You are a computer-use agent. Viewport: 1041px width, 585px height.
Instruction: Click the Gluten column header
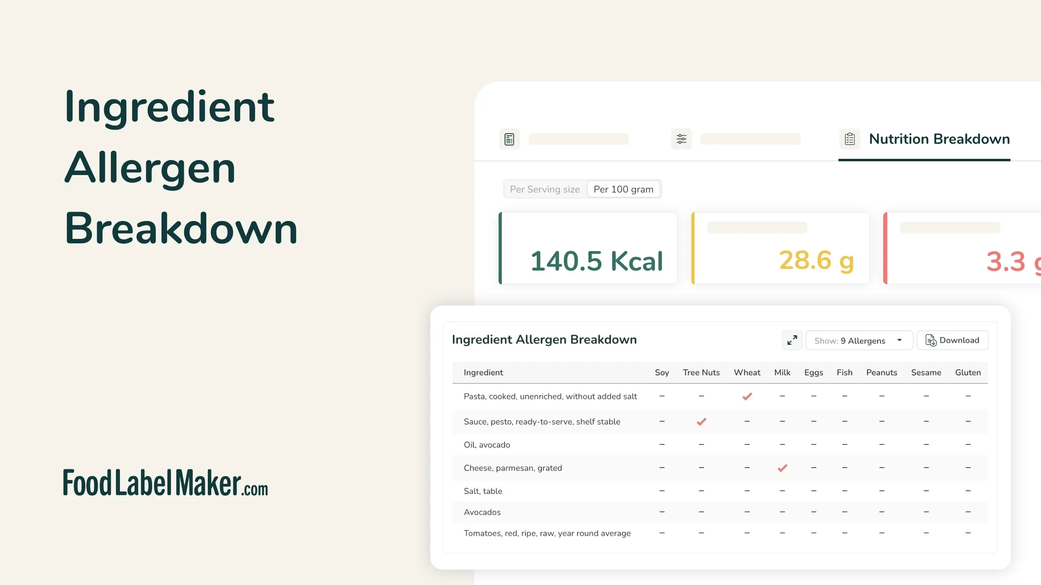(968, 373)
